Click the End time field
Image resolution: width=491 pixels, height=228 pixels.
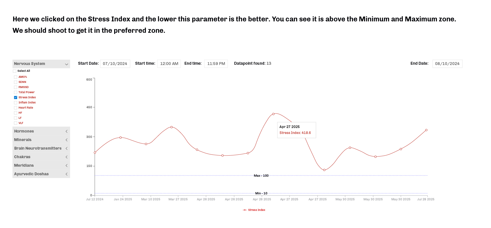[216, 64]
